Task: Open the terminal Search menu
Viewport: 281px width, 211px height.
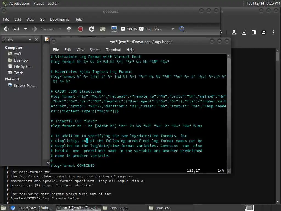Action: pyautogui.click(x=95, y=50)
